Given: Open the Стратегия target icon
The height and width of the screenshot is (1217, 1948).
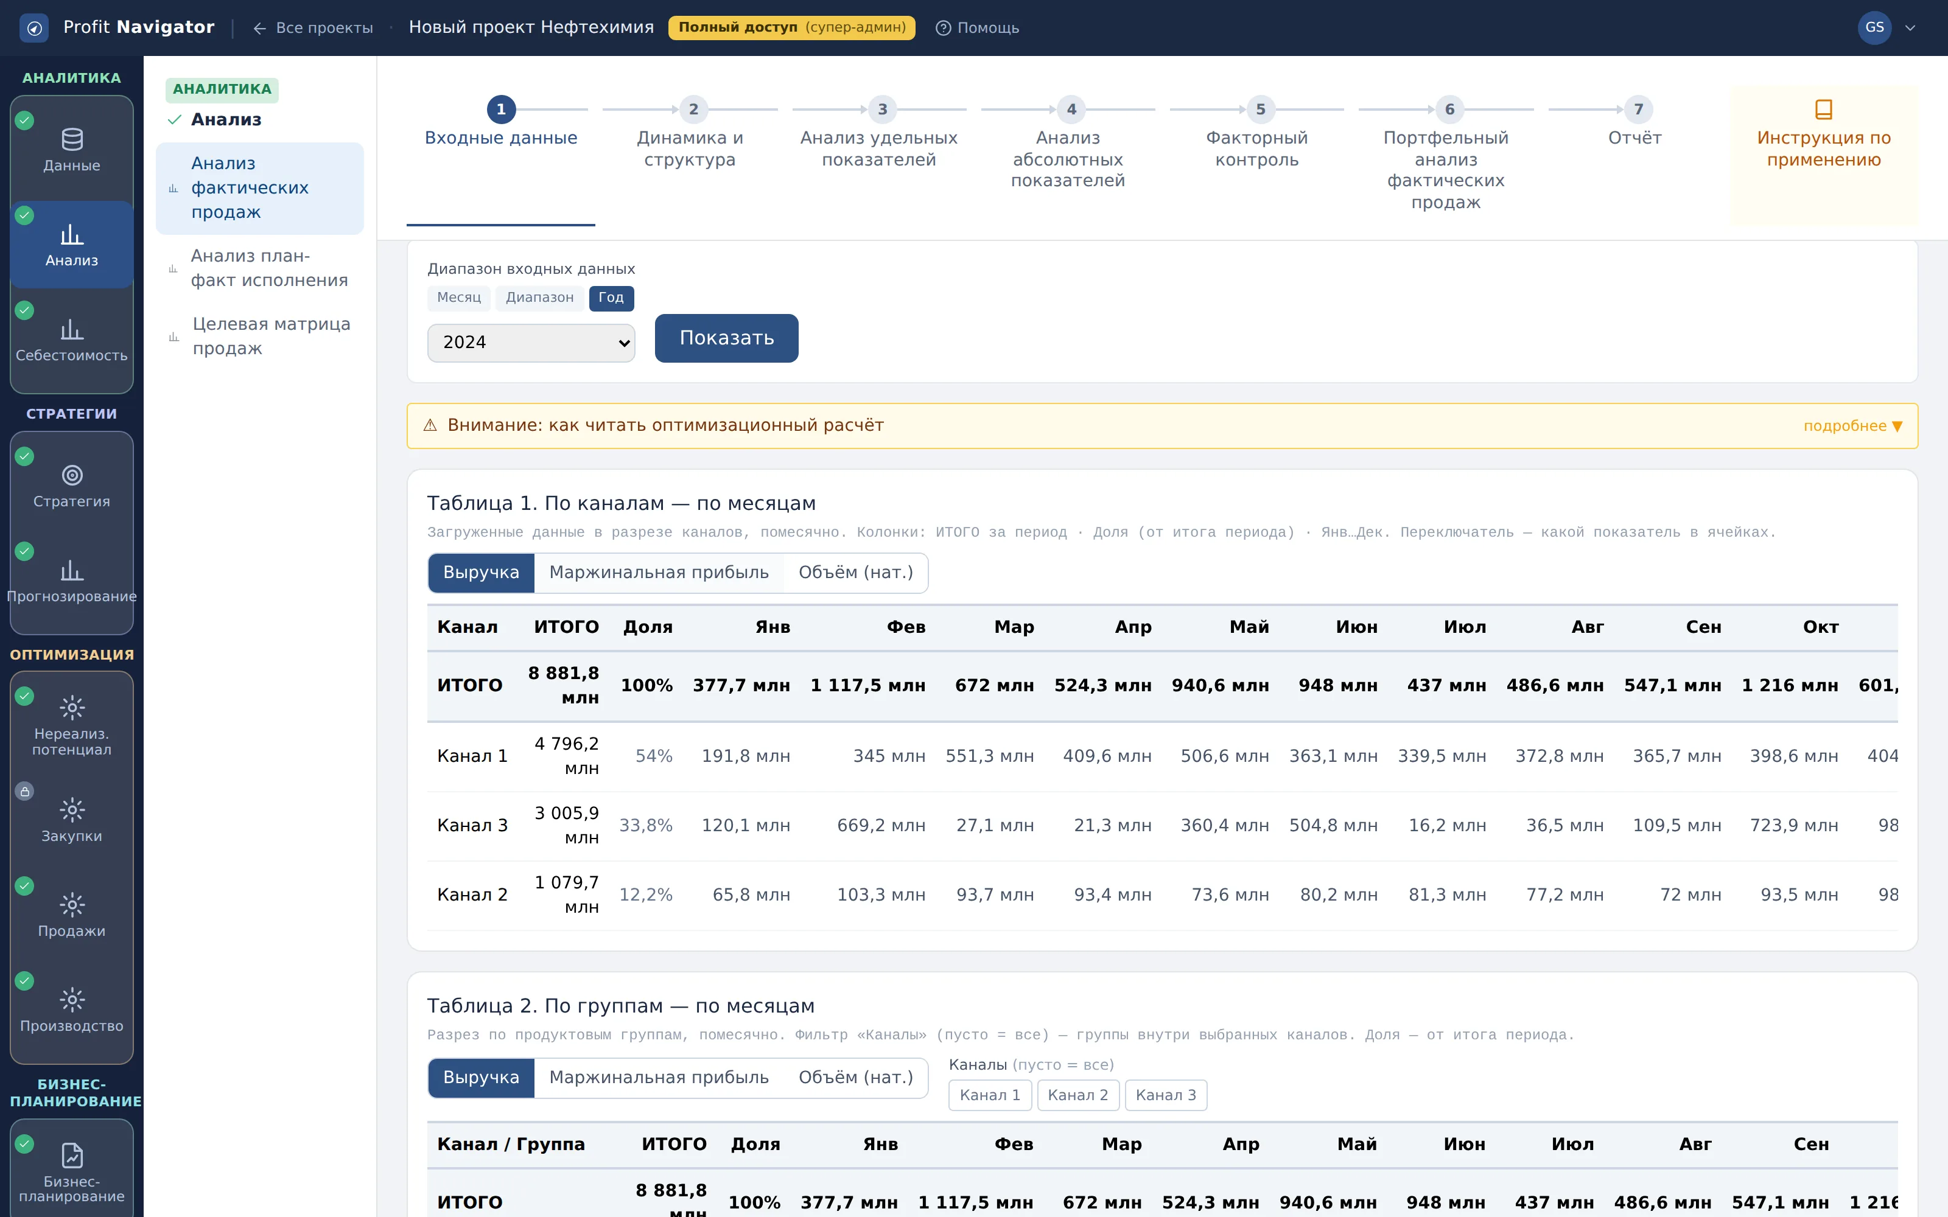Looking at the screenshot, I should pyautogui.click(x=72, y=475).
